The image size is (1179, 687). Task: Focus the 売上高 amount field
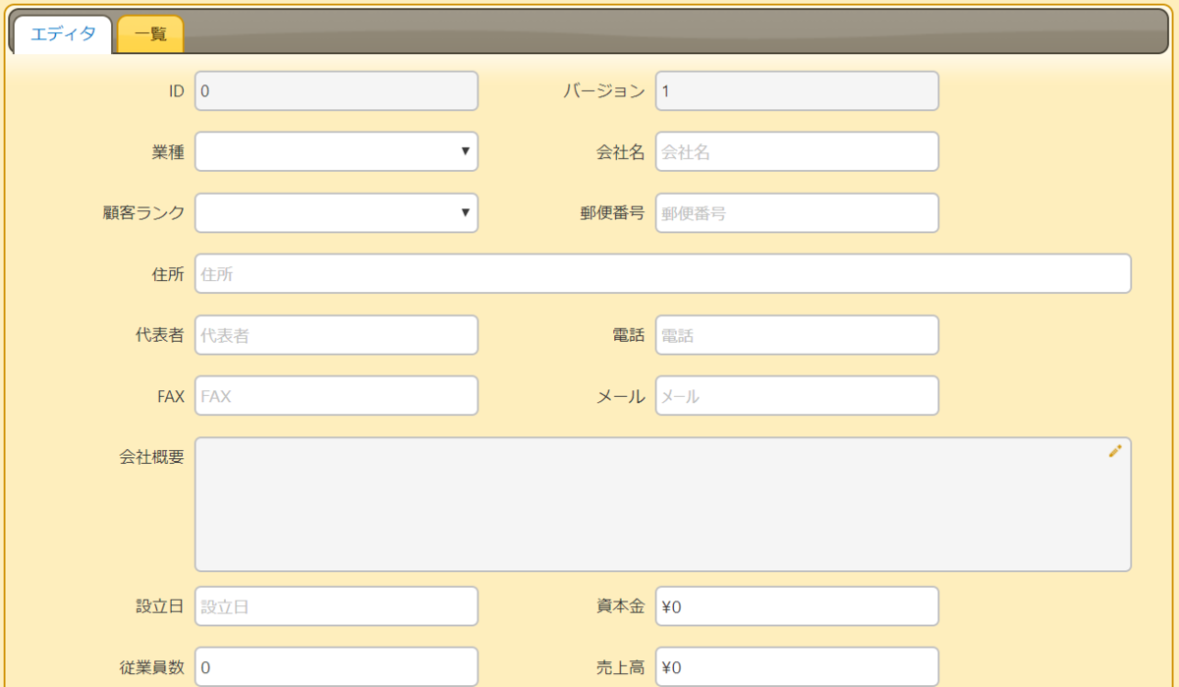coord(797,667)
